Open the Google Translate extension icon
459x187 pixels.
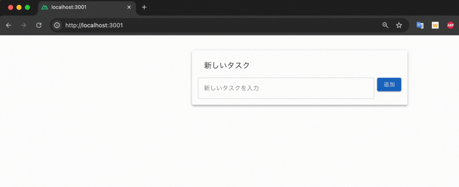[x=420, y=25]
